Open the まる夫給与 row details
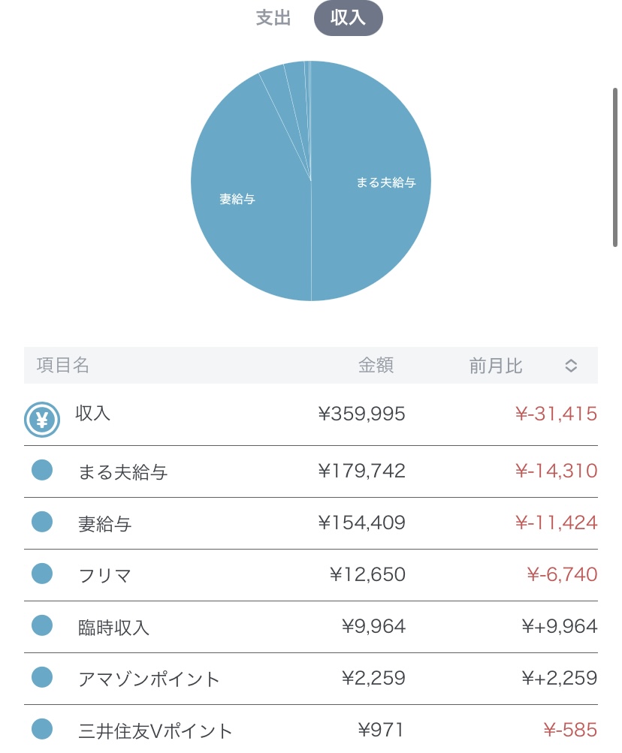622x753 pixels. tap(123, 471)
